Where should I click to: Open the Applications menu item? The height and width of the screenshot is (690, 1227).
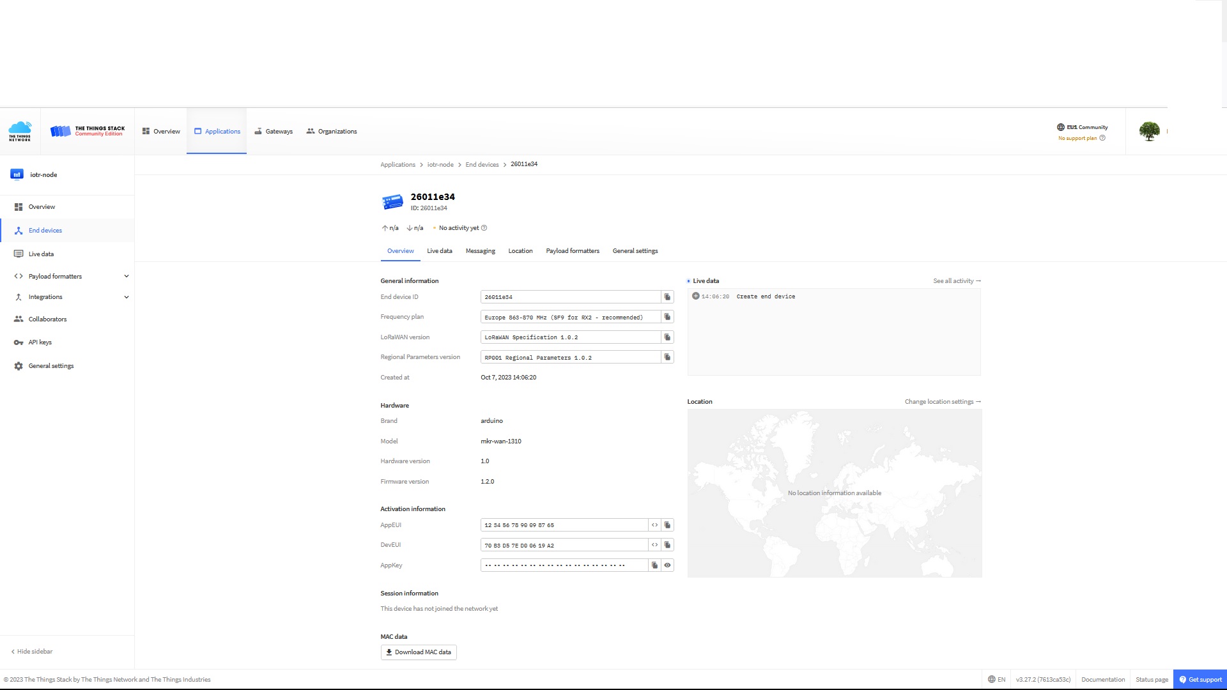(217, 132)
